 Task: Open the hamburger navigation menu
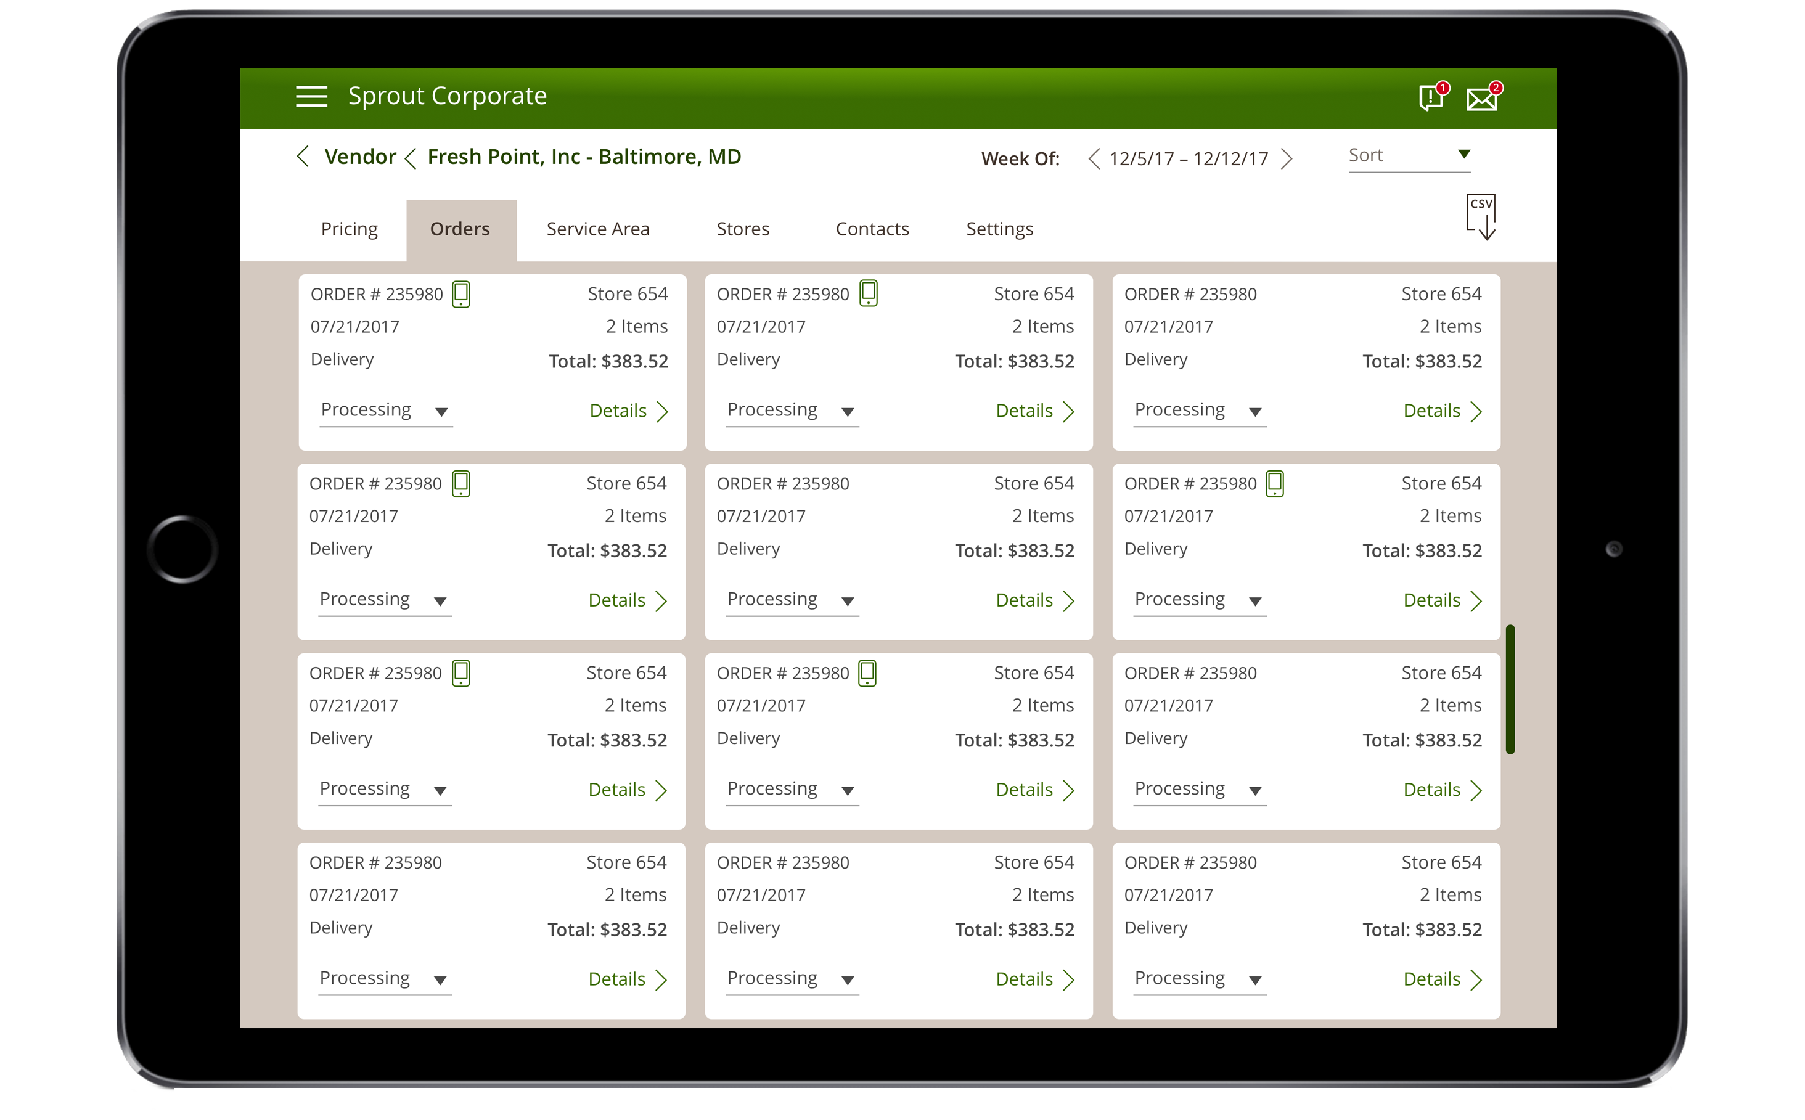coord(311,96)
